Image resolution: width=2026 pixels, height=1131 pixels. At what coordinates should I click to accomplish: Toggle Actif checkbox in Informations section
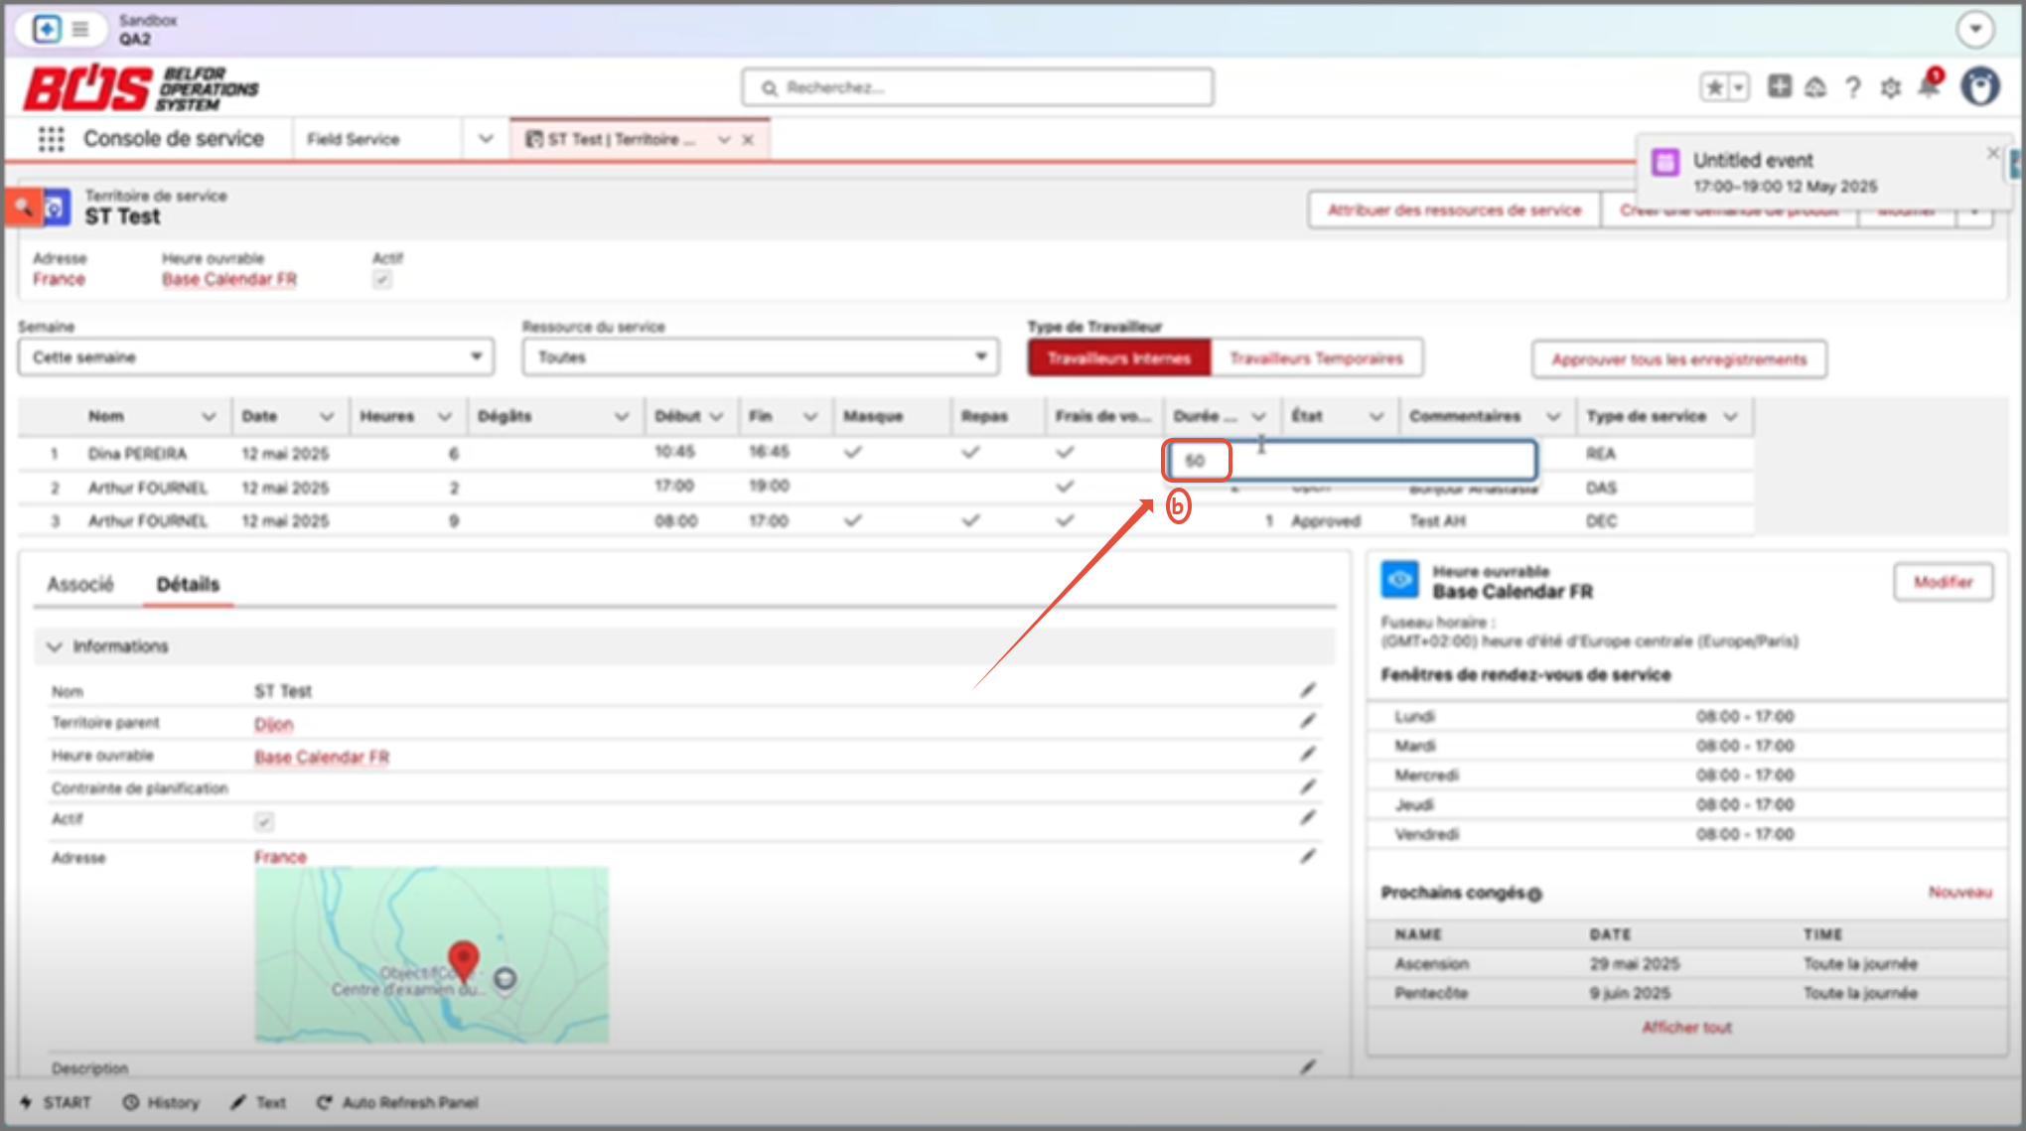(263, 821)
